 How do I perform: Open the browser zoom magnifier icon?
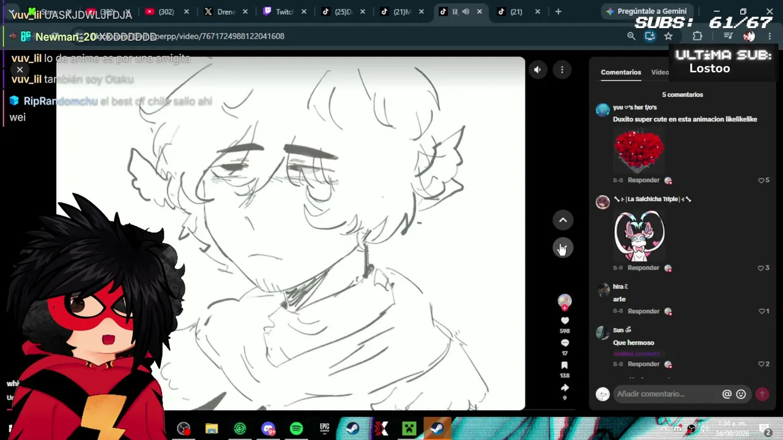tap(631, 36)
